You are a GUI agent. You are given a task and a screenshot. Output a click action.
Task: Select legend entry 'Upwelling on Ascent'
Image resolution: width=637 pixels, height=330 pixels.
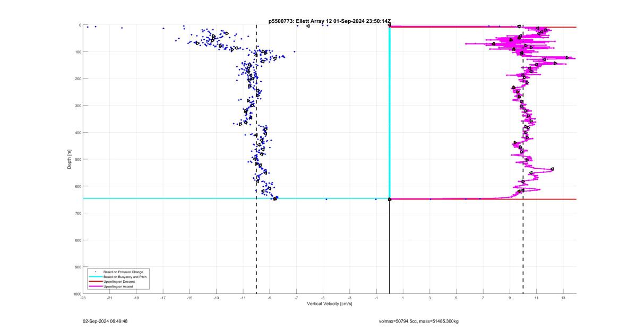tap(119, 286)
